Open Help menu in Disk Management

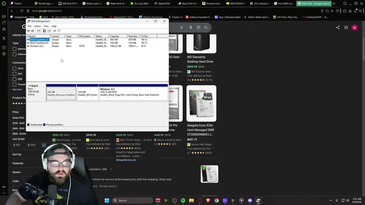point(54,26)
